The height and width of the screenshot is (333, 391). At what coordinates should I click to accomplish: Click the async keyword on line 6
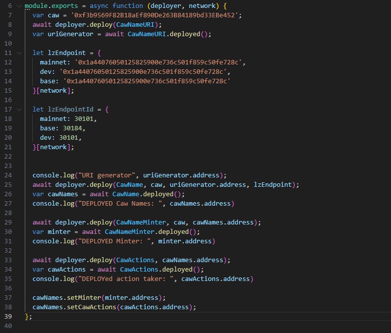click(x=99, y=6)
